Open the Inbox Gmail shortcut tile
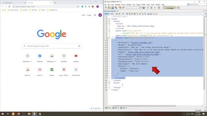 (x=40, y=71)
